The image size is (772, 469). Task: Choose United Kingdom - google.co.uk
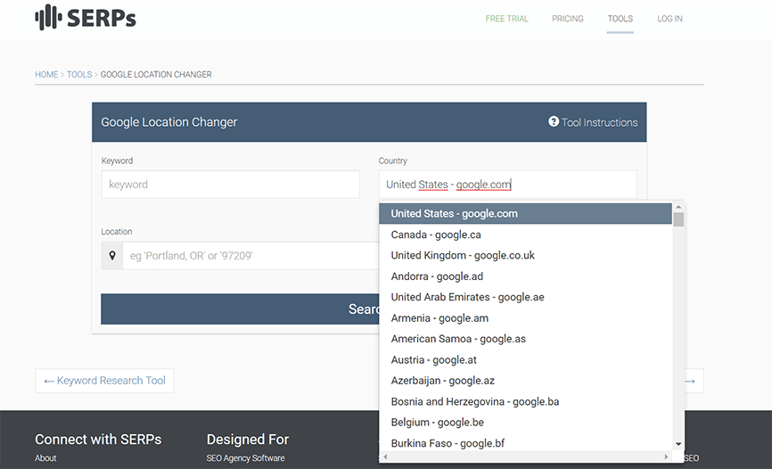(525, 255)
